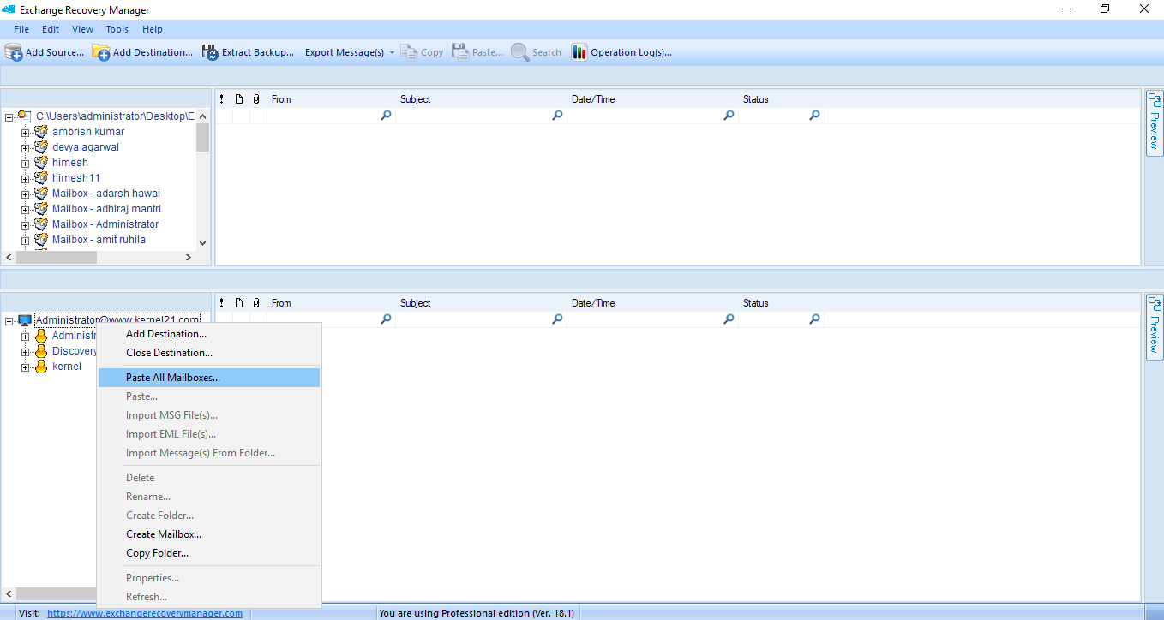Expand the ambrish kumar mailbox node
1164x620 pixels.
(x=25, y=132)
